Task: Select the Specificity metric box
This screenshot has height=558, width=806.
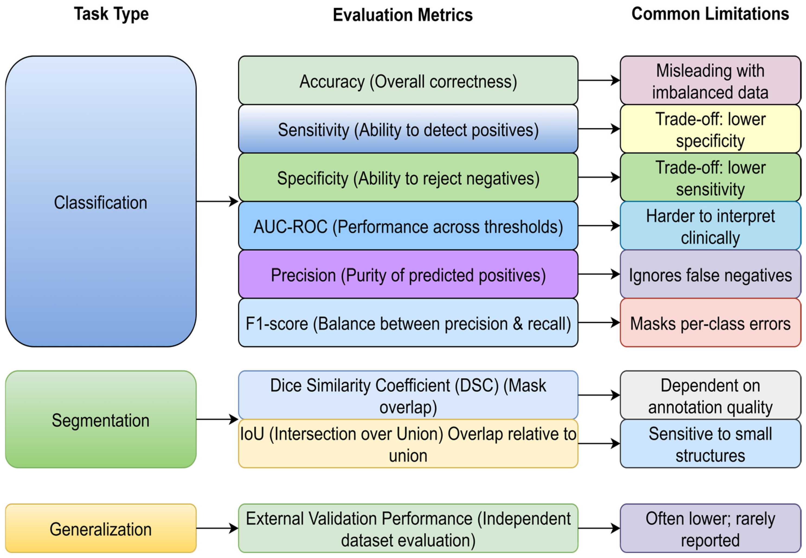Action: tap(408, 178)
